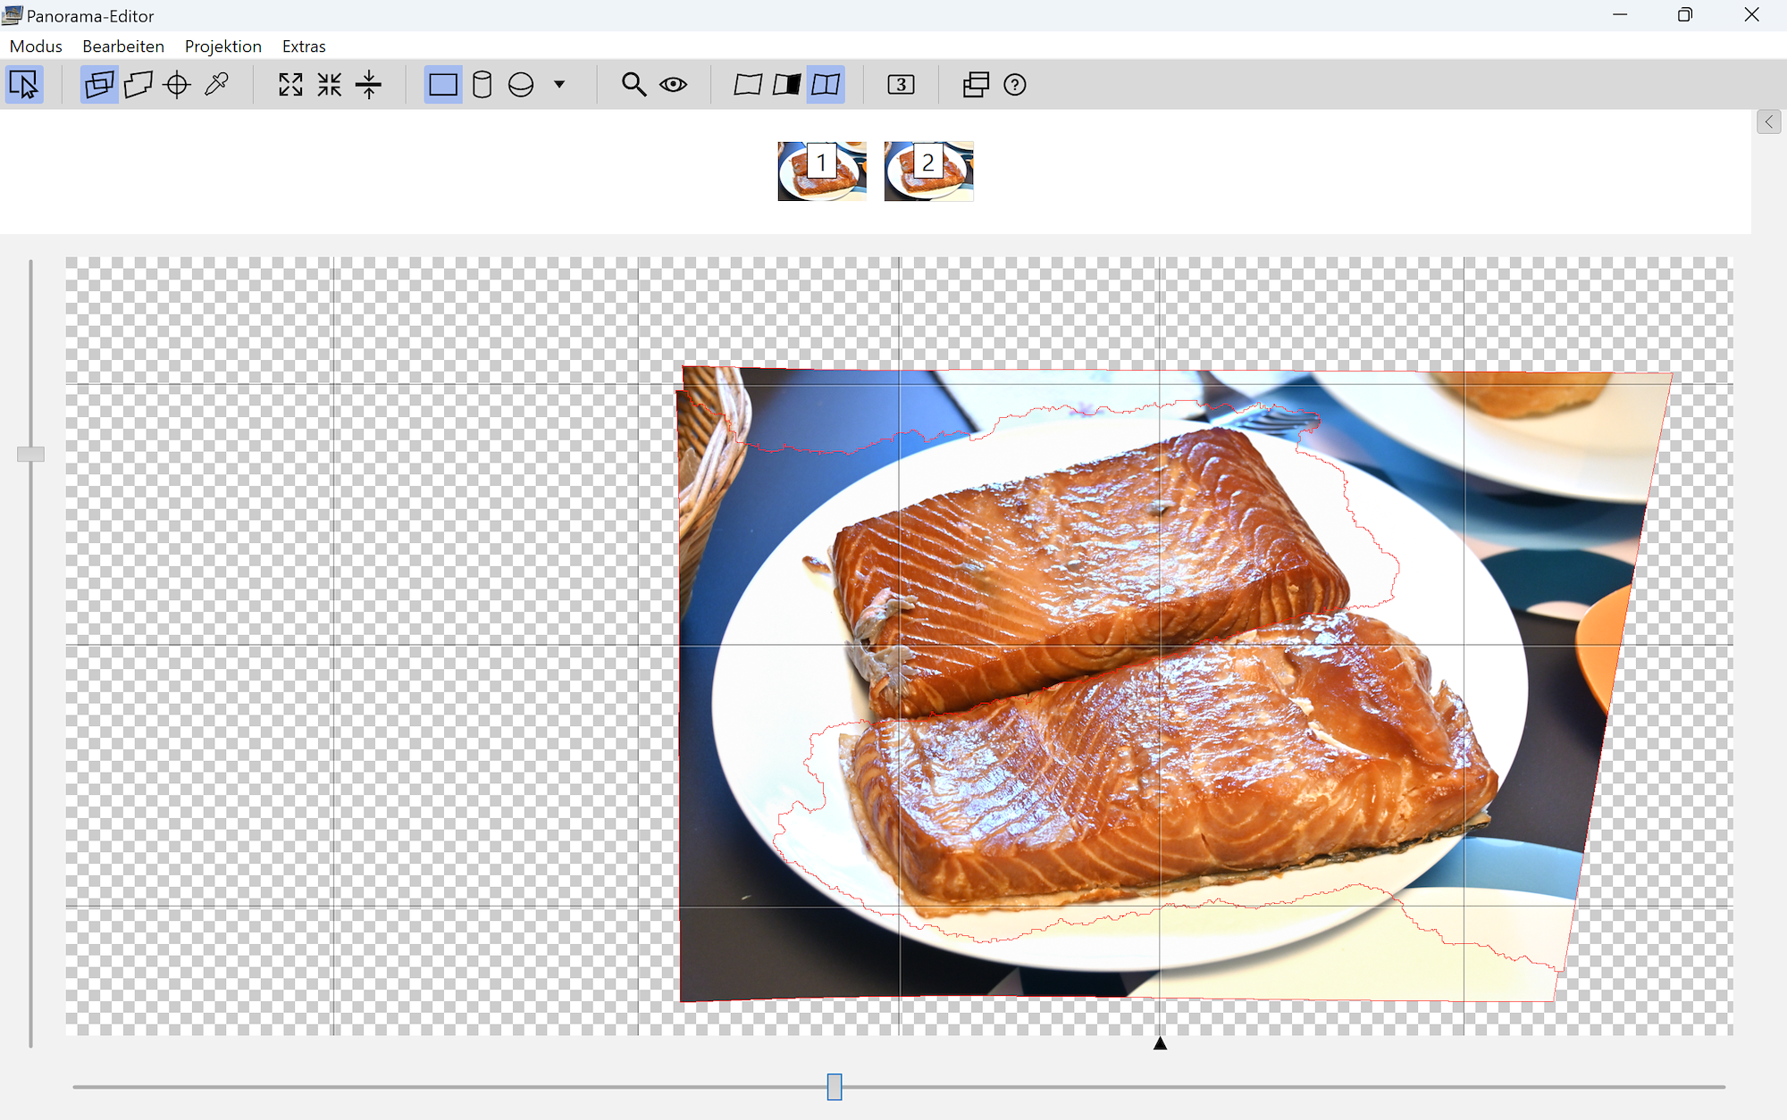Open the magnifier zoom tool
This screenshot has width=1787, height=1120.
(x=633, y=85)
